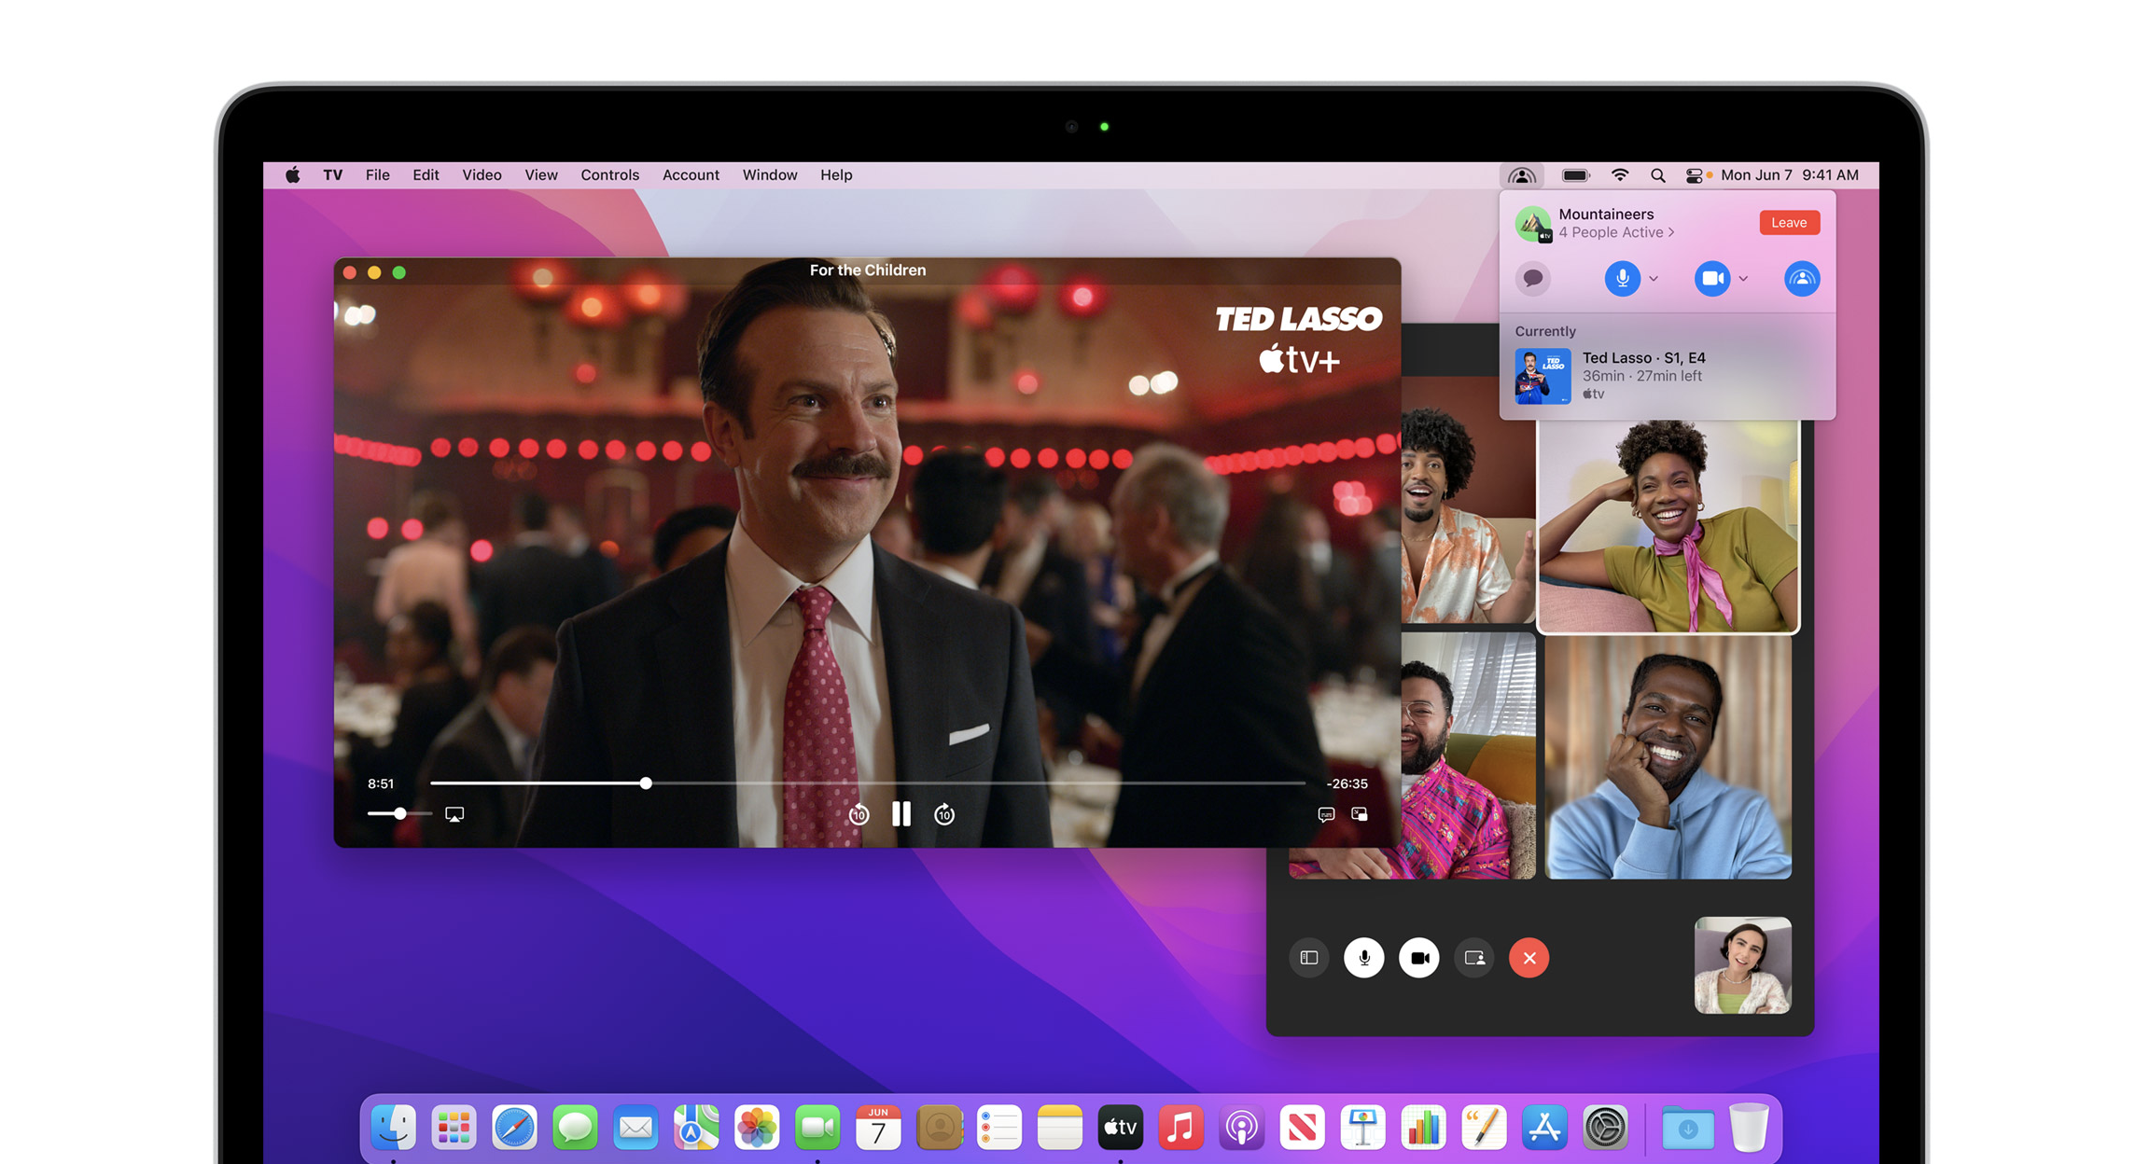Open Numbers from the Dock

tap(1423, 1128)
